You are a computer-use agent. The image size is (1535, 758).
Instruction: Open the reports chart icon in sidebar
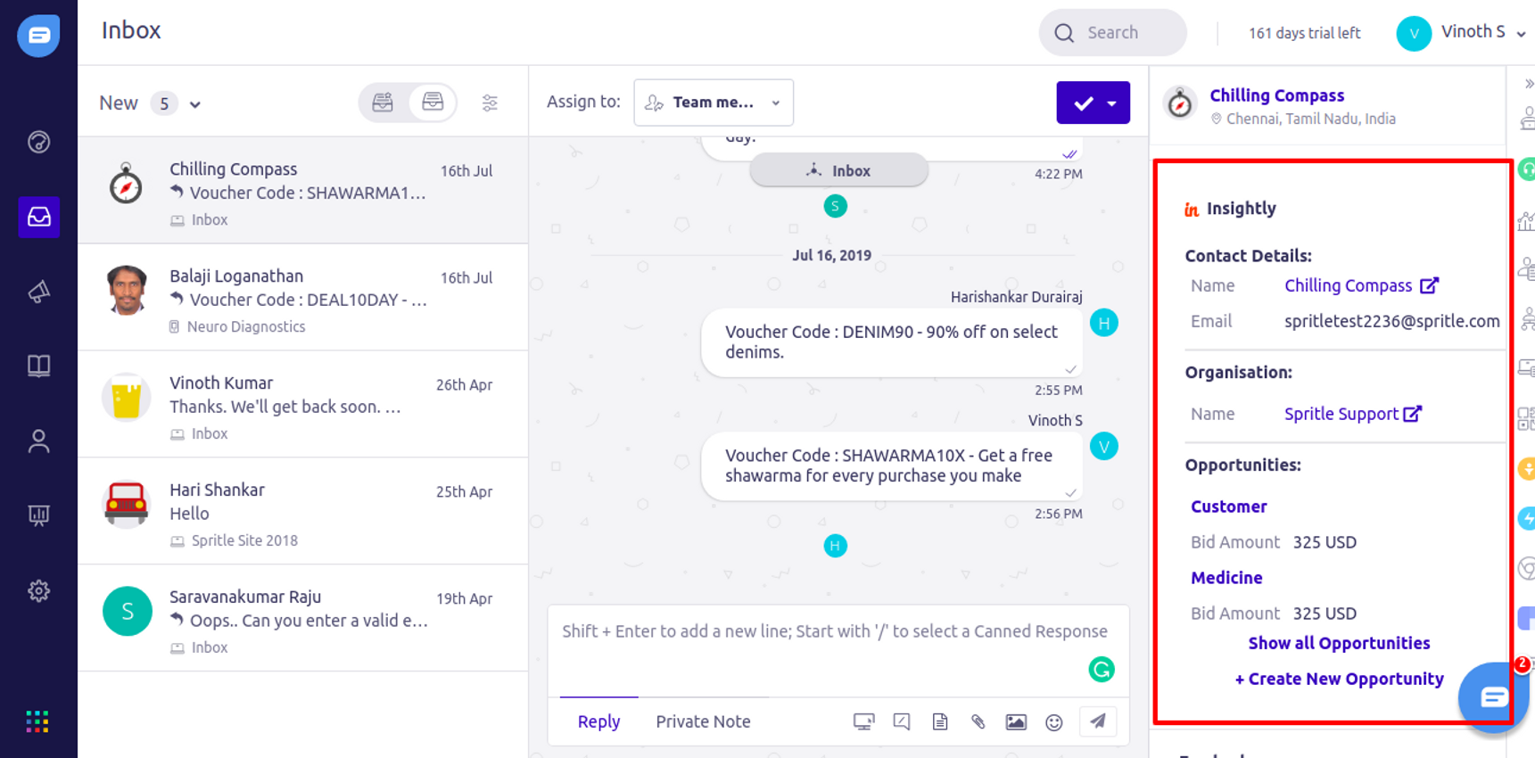pos(38,515)
